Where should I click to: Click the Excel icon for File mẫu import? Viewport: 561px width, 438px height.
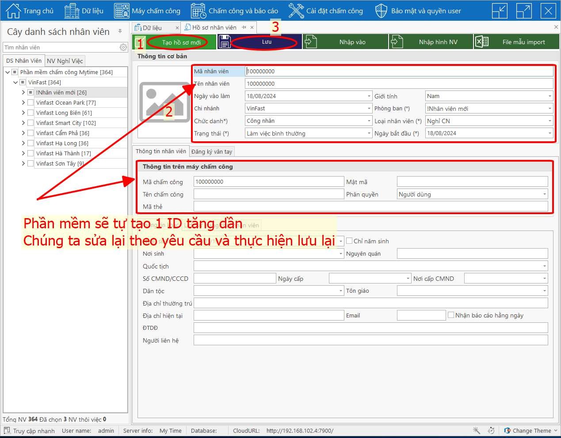coord(481,42)
